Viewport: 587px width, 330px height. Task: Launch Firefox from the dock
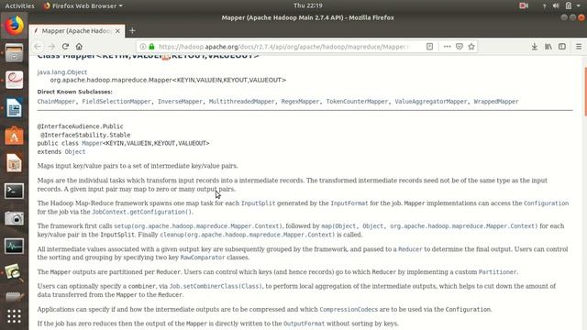tap(15, 26)
